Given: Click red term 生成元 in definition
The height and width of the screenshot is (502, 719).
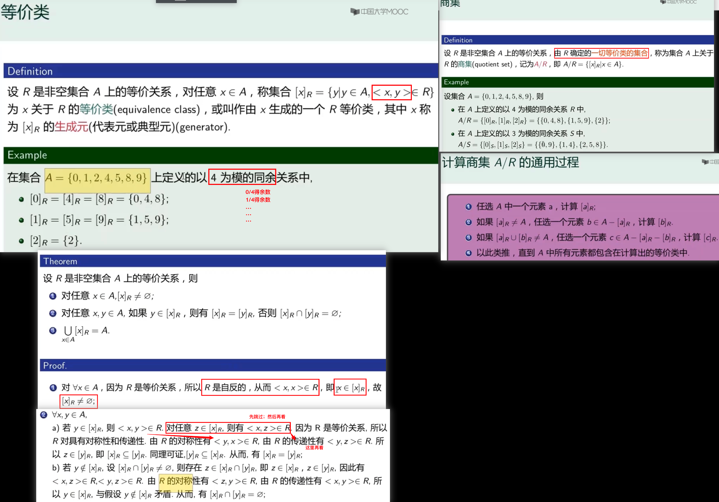Looking at the screenshot, I should point(71,127).
